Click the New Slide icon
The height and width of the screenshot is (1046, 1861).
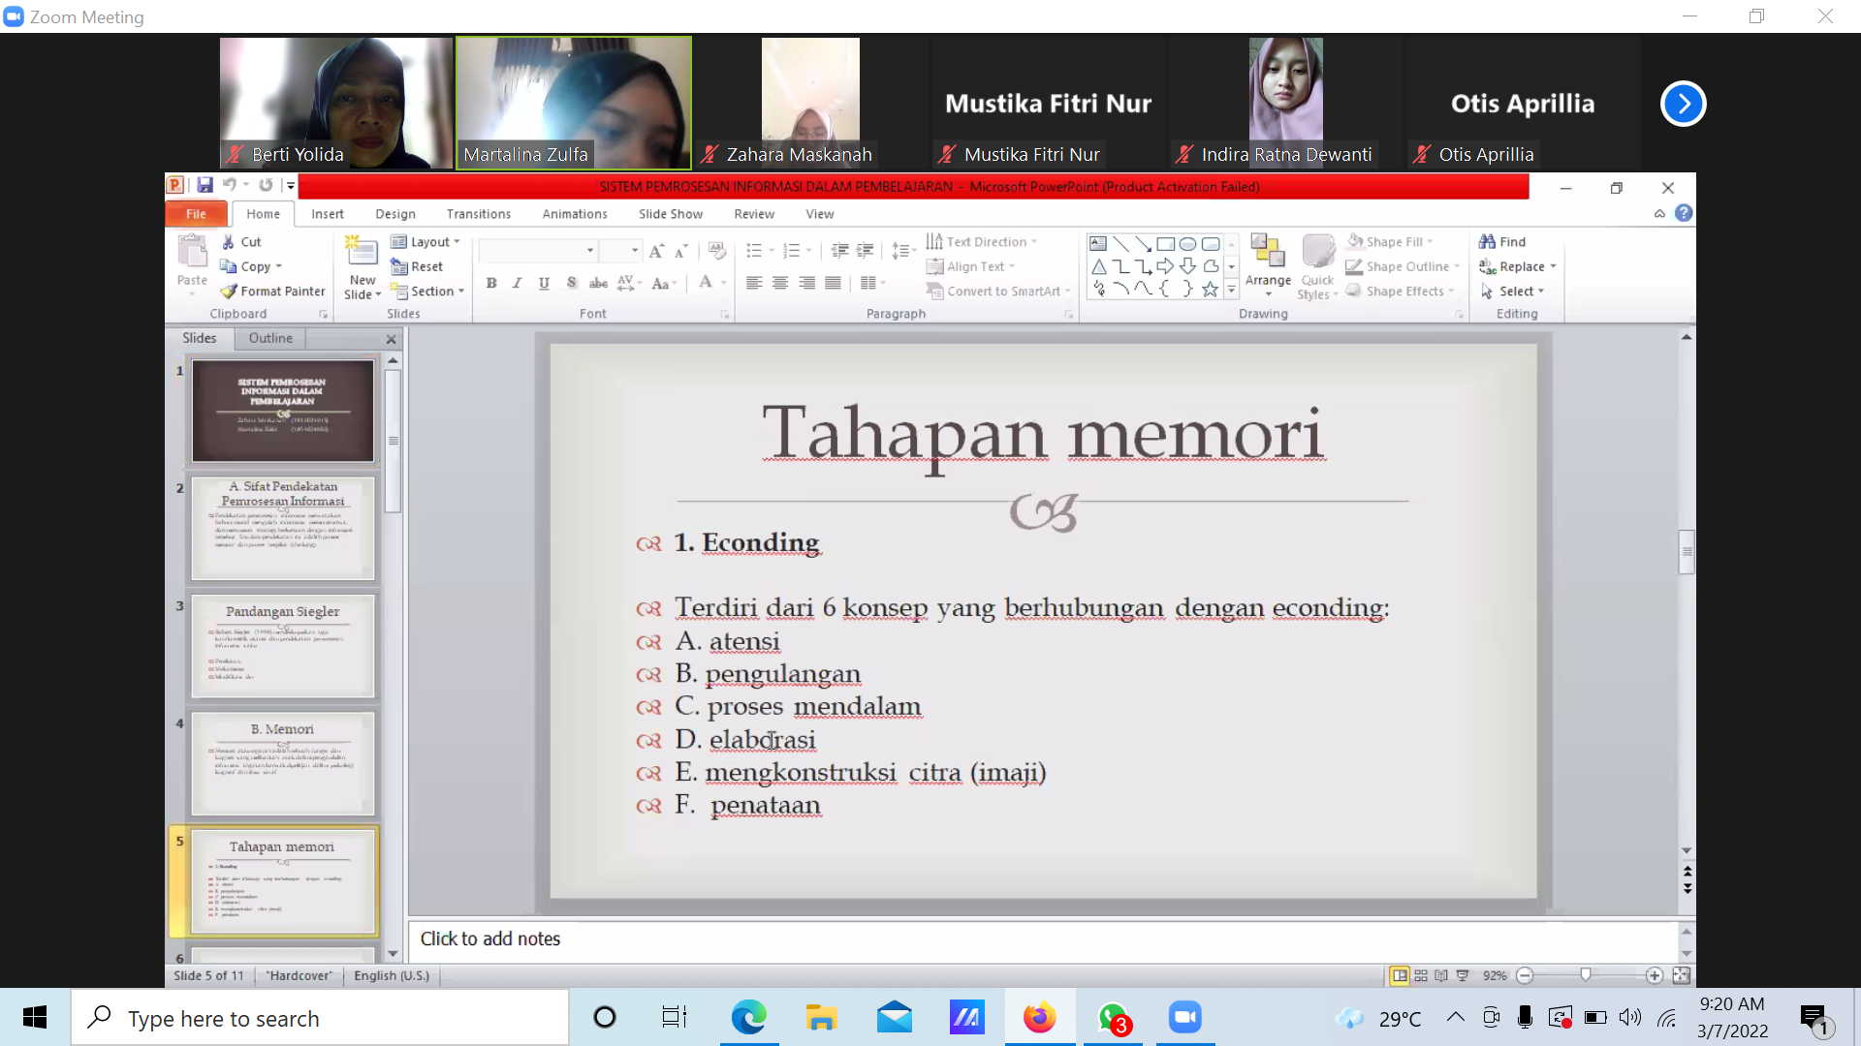pyautogui.click(x=363, y=253)
